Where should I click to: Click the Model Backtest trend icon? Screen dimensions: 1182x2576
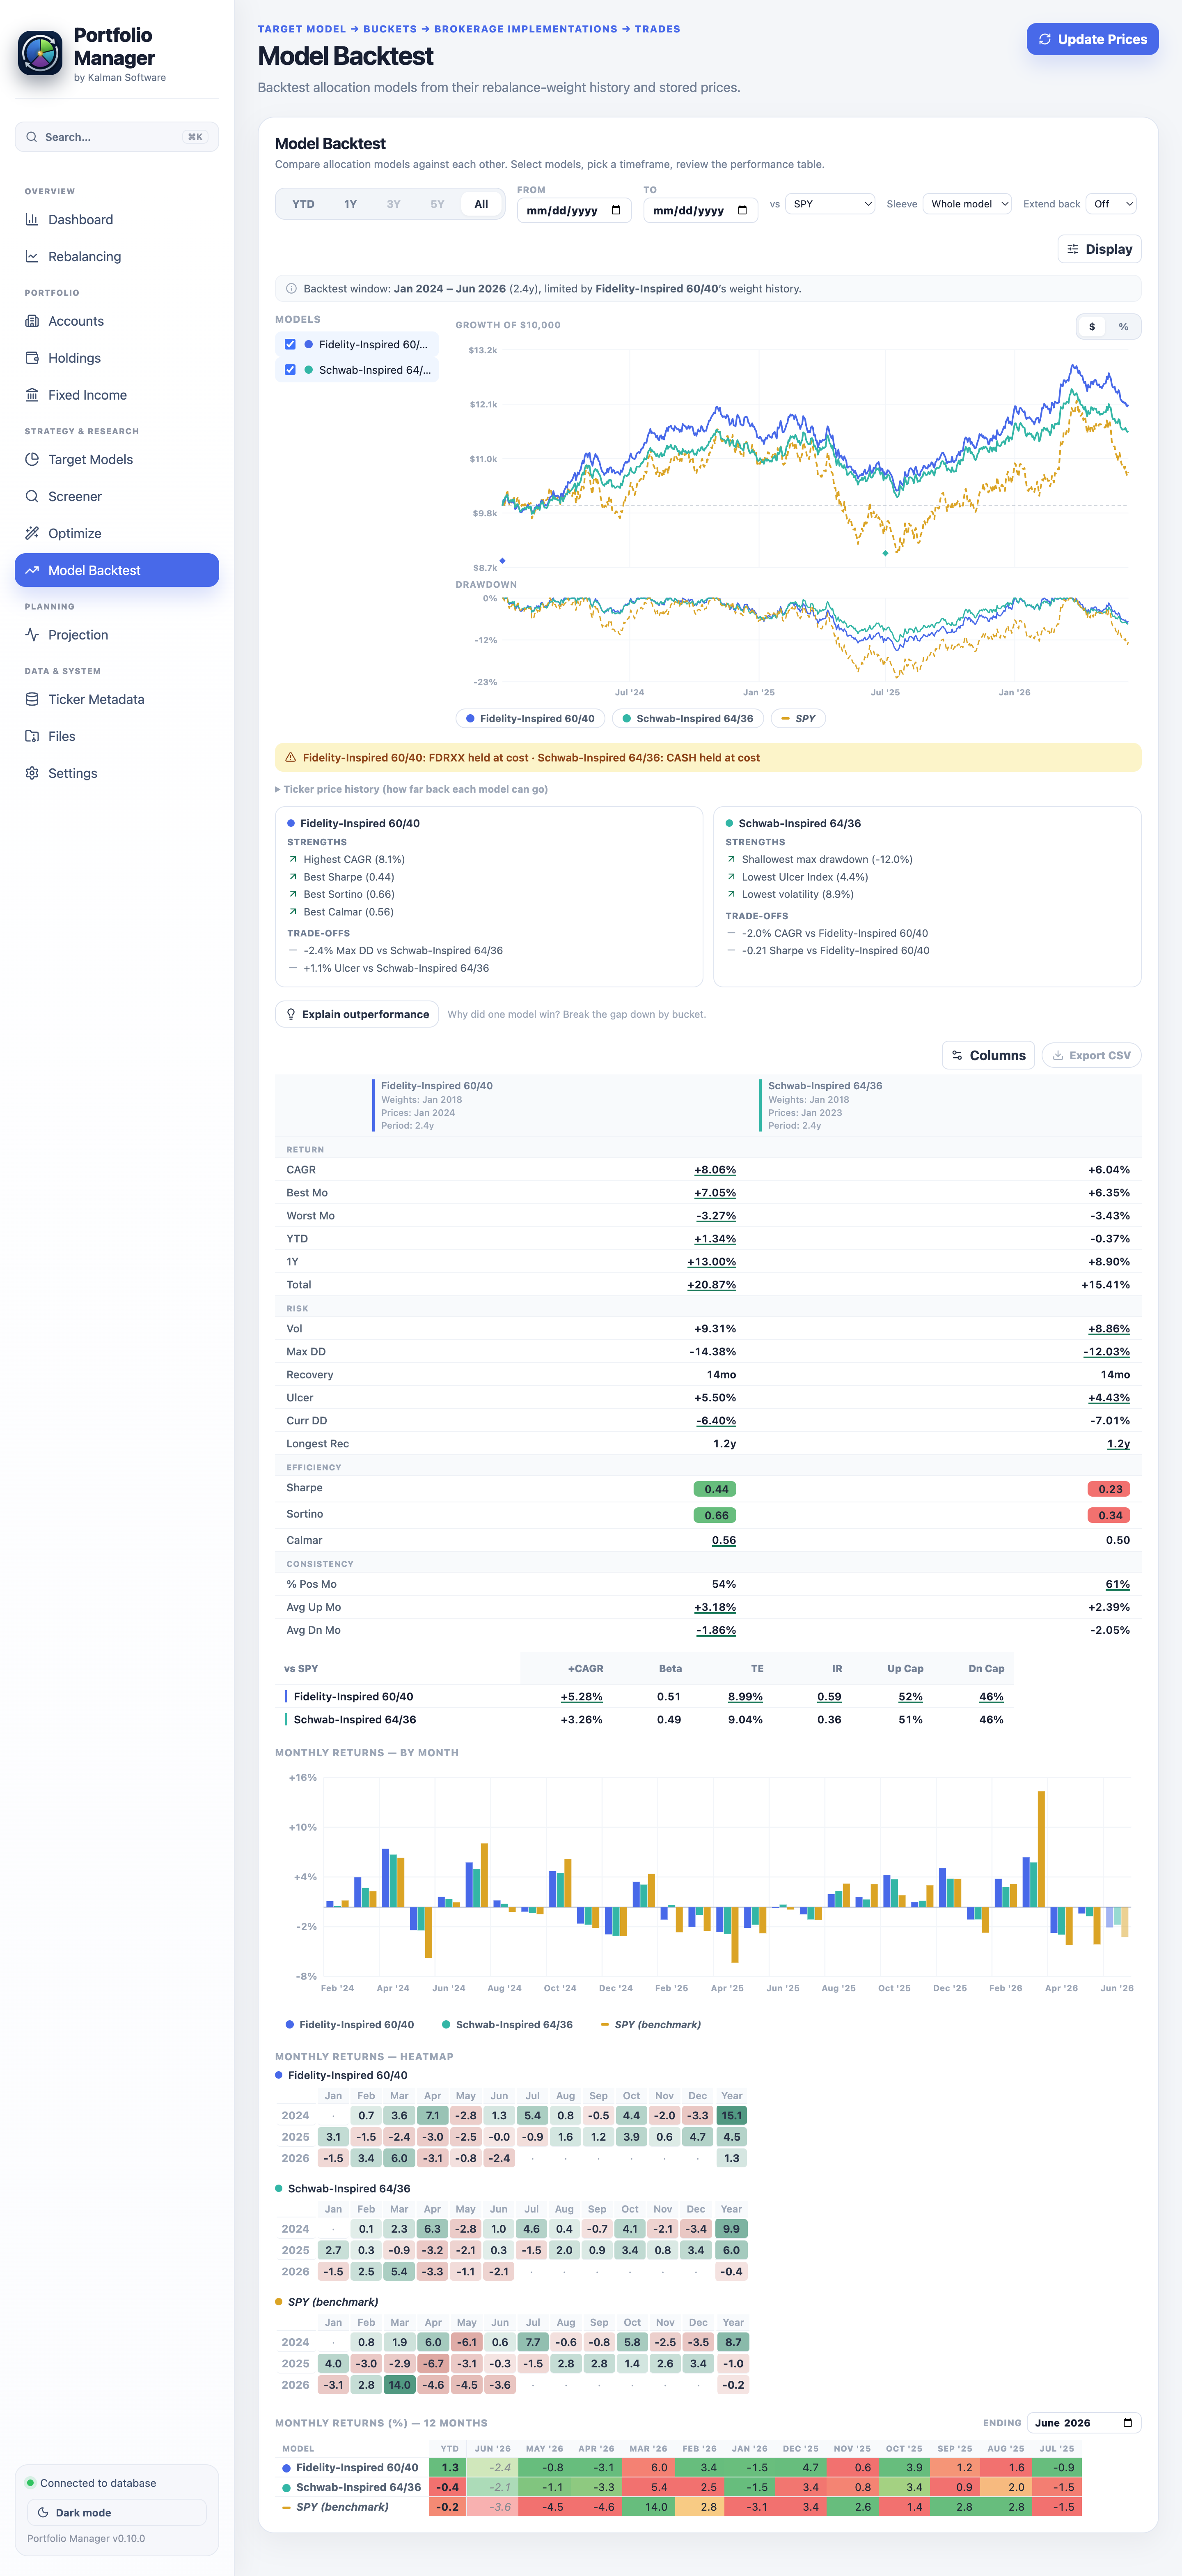click(x=32, y=571)
